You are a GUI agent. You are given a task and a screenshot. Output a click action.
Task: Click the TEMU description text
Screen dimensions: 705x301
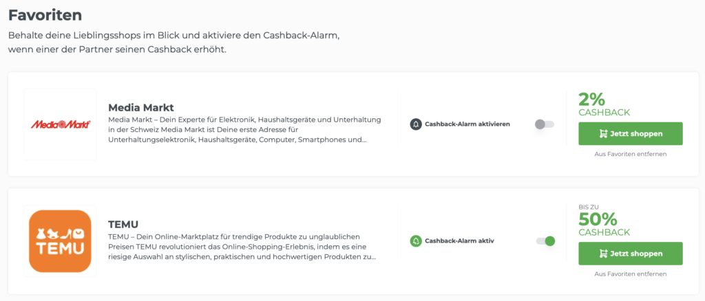243,247
